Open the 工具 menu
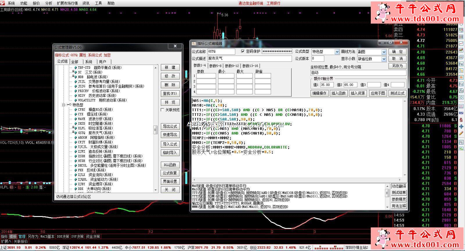 point(98,3)
